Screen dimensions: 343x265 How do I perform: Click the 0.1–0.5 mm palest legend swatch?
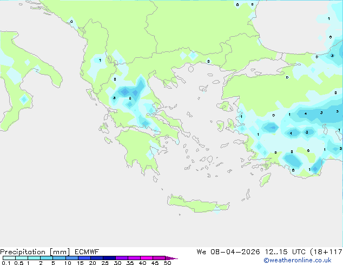9,258
